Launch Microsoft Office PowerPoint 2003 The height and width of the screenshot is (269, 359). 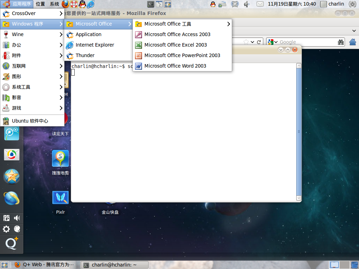(182, 55)
